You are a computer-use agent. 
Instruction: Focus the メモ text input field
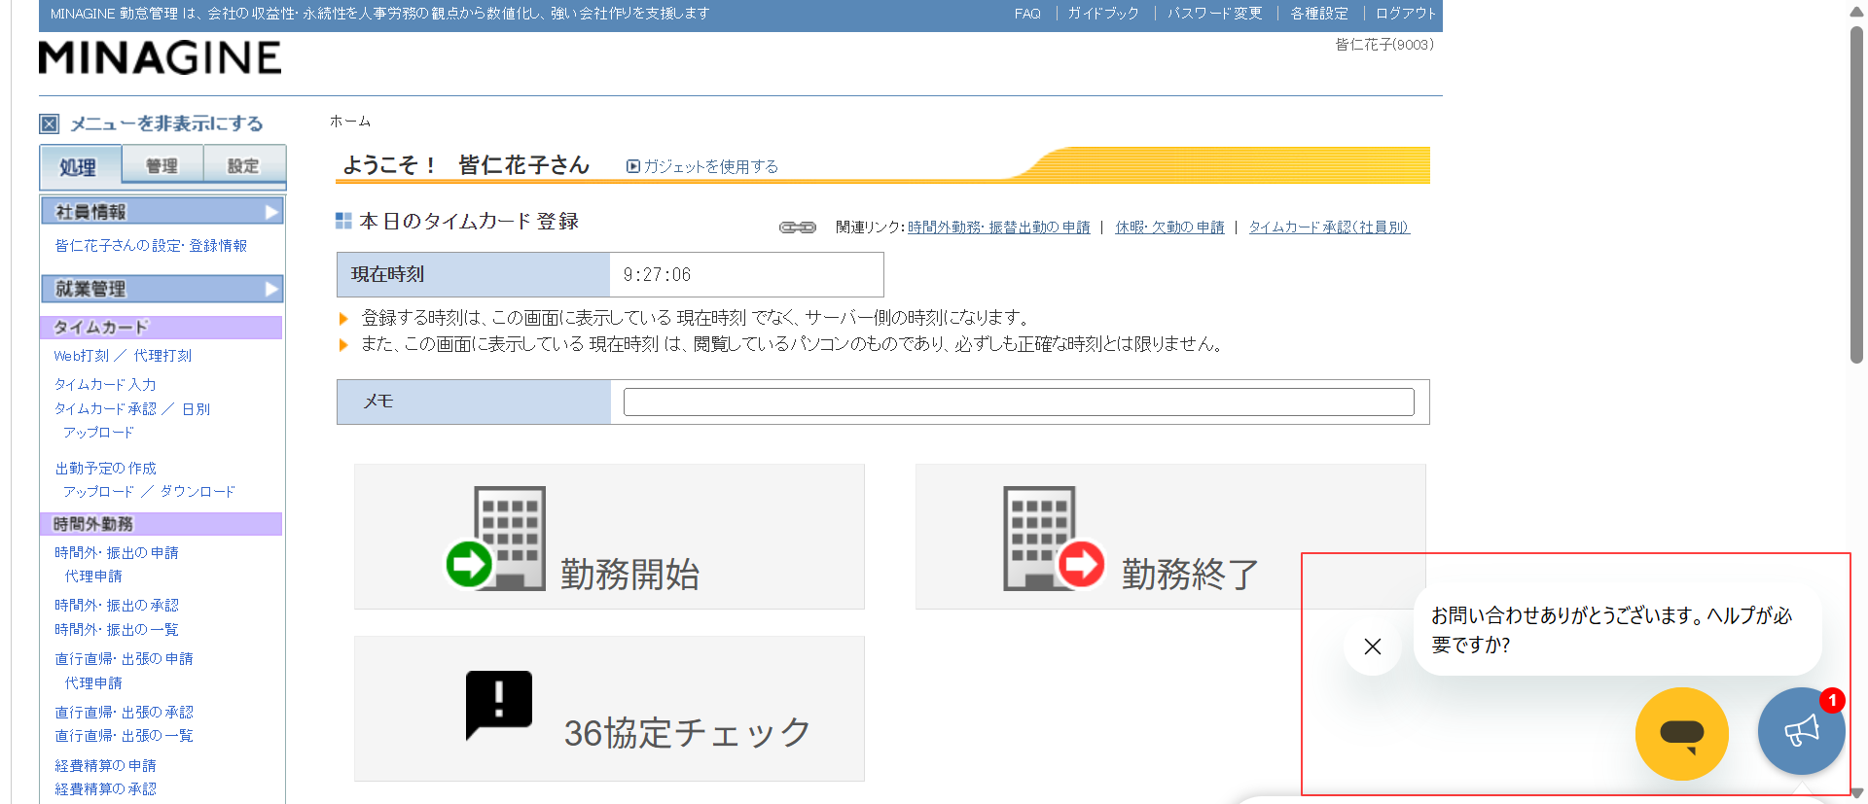(1018, 402)
